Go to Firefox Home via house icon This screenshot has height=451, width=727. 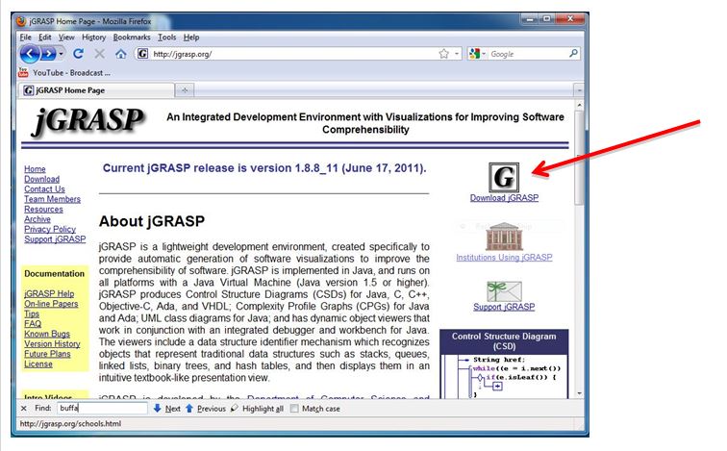(x=120, y=54)
